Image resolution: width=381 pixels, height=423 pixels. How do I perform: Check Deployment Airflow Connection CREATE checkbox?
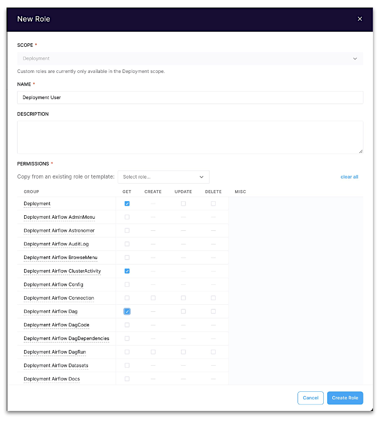click(153, 298)
